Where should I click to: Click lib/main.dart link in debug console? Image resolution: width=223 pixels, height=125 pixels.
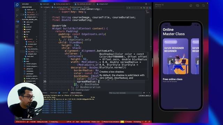tap(145, 95)
